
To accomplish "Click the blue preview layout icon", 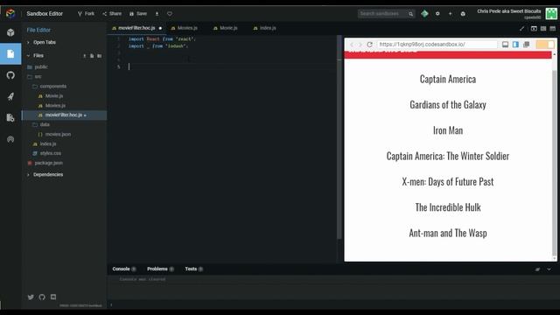I will coord(515,45).
